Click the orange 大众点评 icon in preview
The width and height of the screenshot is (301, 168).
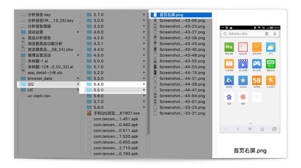pyautogui.click(x=271, y=80)
